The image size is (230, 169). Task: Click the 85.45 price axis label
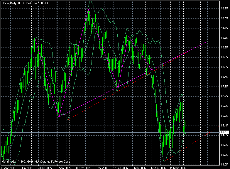[225, 126]
